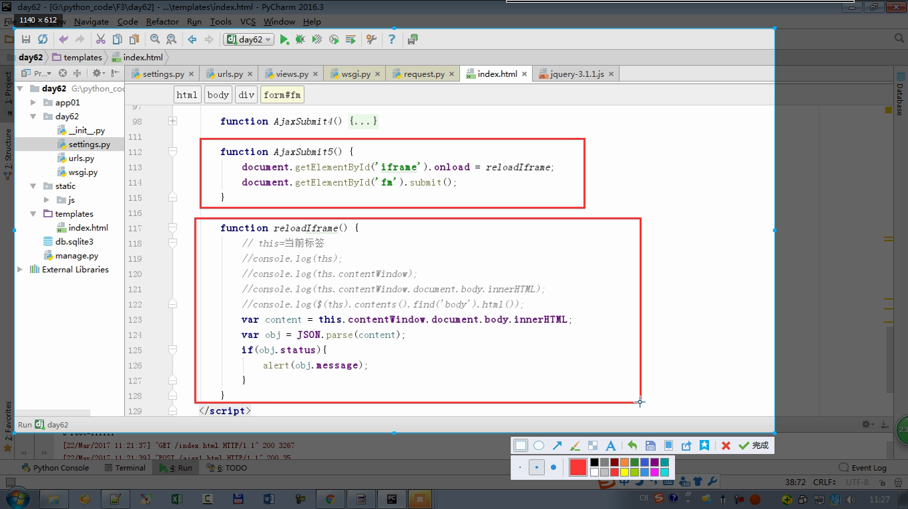Open the Navigate menu
The image size is (908, 509).
pos(91,22)
